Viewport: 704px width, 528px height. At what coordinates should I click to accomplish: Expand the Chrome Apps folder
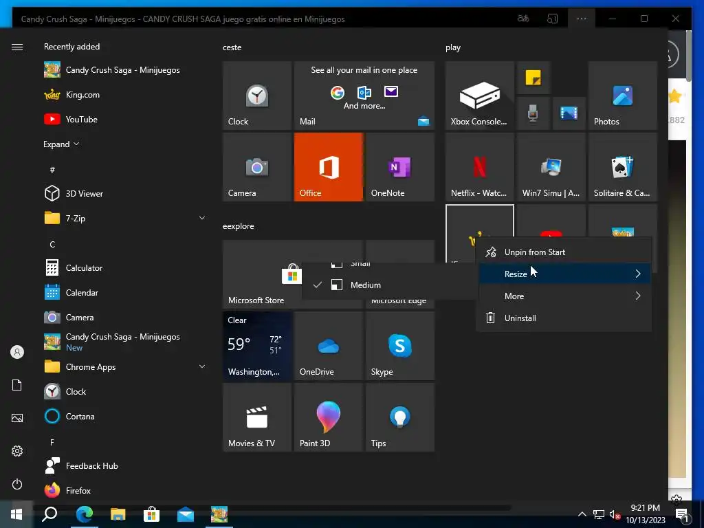124,367
